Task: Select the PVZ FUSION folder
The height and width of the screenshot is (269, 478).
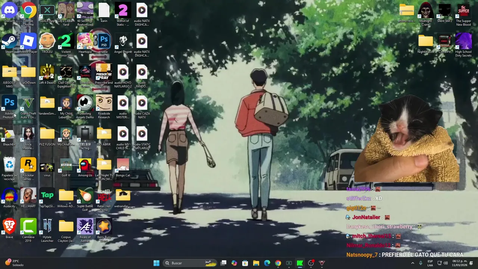Action: (x=47, y=136)
